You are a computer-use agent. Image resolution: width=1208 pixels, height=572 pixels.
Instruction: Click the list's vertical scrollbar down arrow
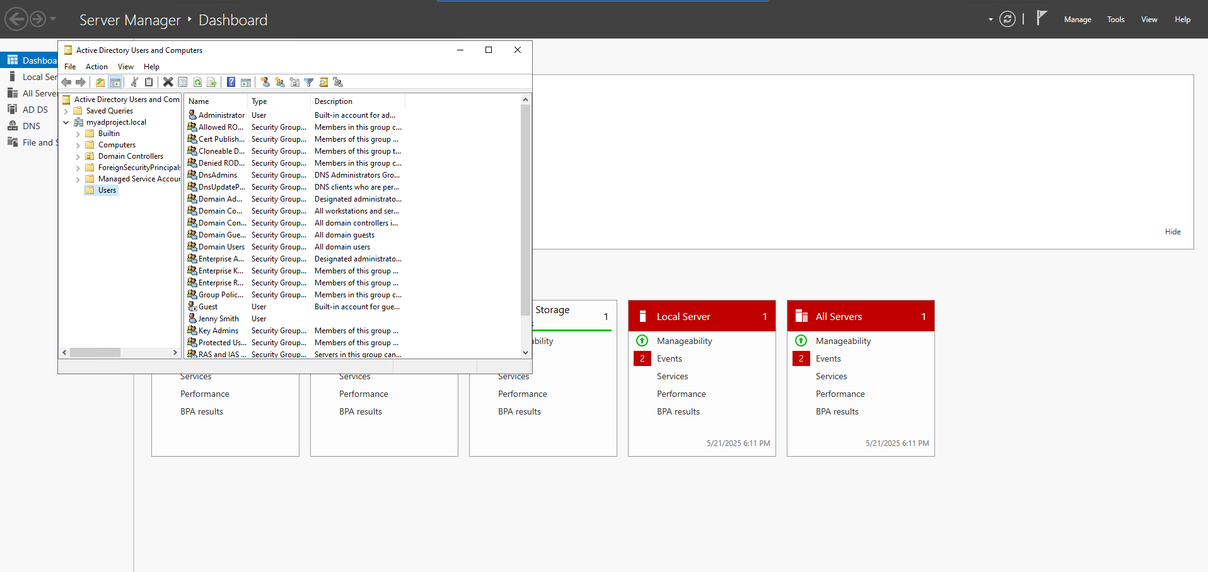[x=525, y=353]
